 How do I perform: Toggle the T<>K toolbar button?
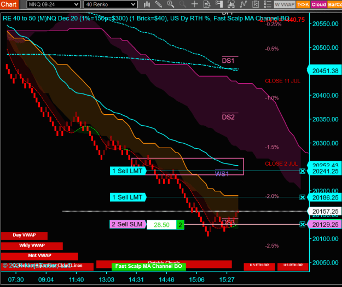pos(303,4)
